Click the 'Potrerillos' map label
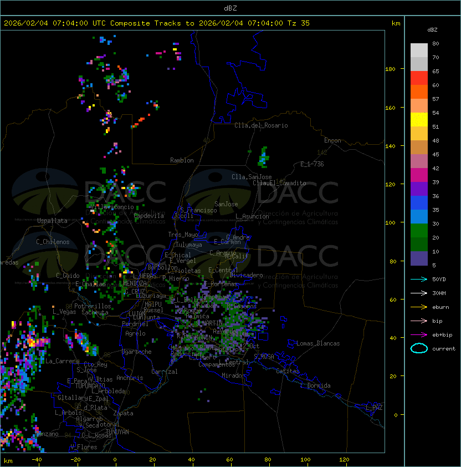This screenshot has height=467, width=461. click(x=93, y=306)
